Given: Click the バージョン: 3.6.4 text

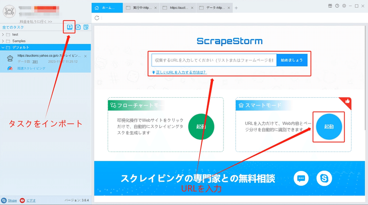Looking at the screenshot, I should 77,200.
